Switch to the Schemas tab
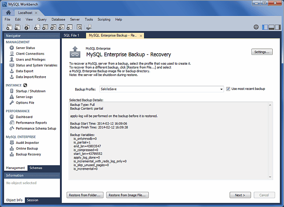 click(x=36, y=168)
